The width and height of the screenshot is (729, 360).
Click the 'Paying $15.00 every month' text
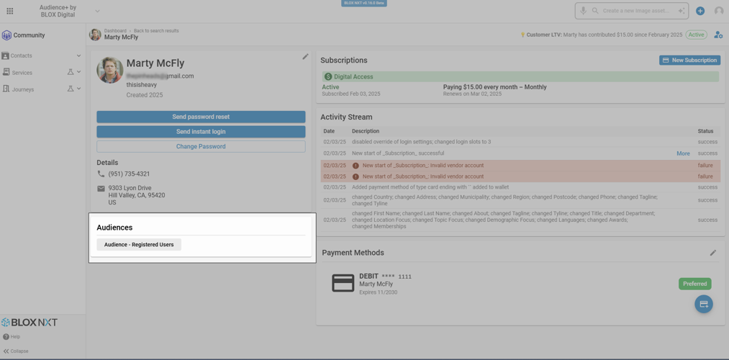click(x=494, y=87)
